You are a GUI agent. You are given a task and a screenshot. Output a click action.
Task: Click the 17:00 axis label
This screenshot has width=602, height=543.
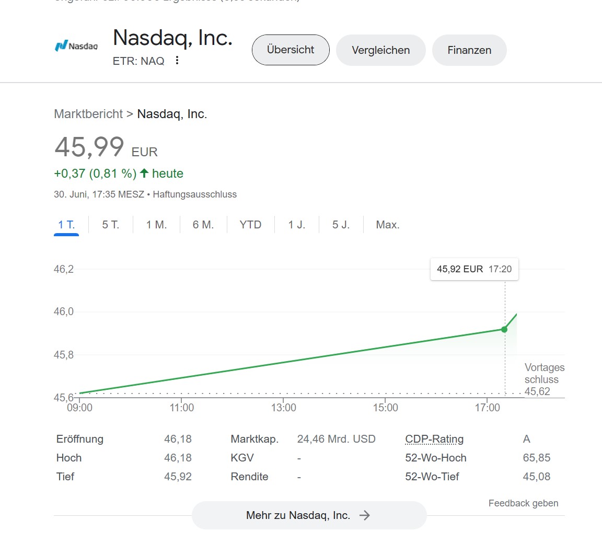pyautogui.click(x=488, y=408)
